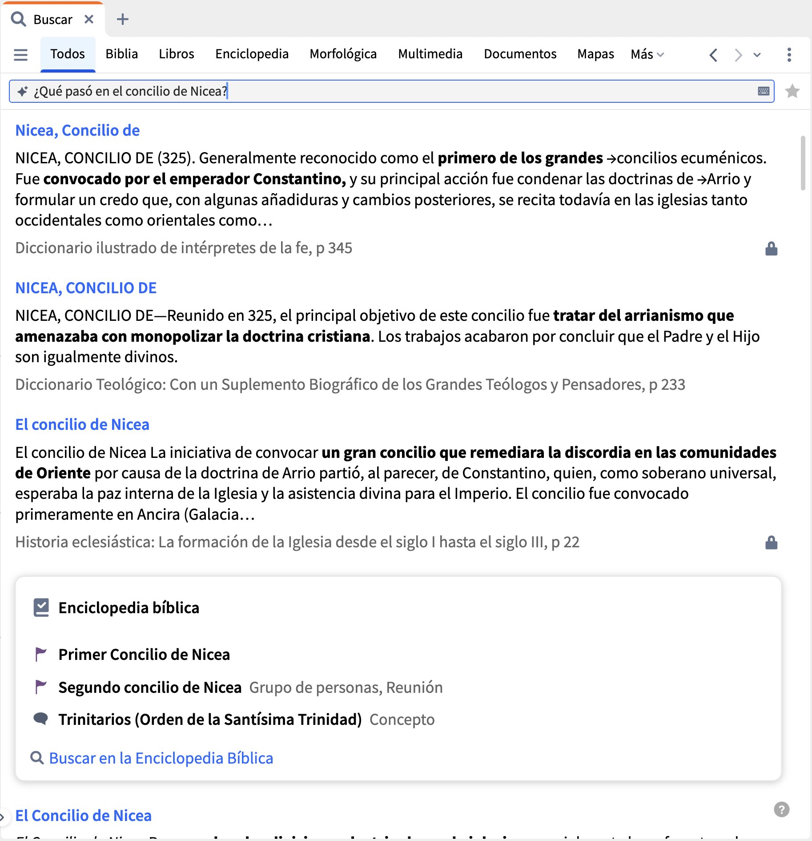The width and height of the screenshot is (812, 841).
Task: Switch to the Biblia tab
Action: (122, 54)
